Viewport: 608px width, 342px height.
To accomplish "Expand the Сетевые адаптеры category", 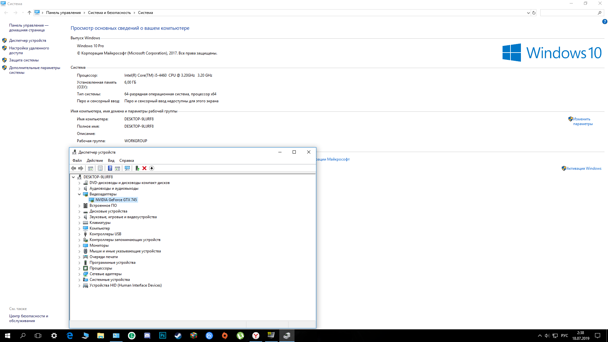I will tap(79, 274).
